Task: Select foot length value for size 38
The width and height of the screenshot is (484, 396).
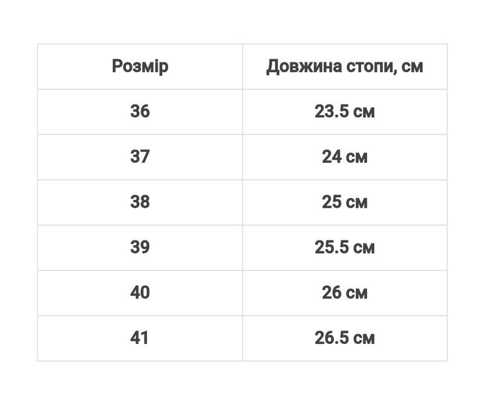Action: click(344, 202)
